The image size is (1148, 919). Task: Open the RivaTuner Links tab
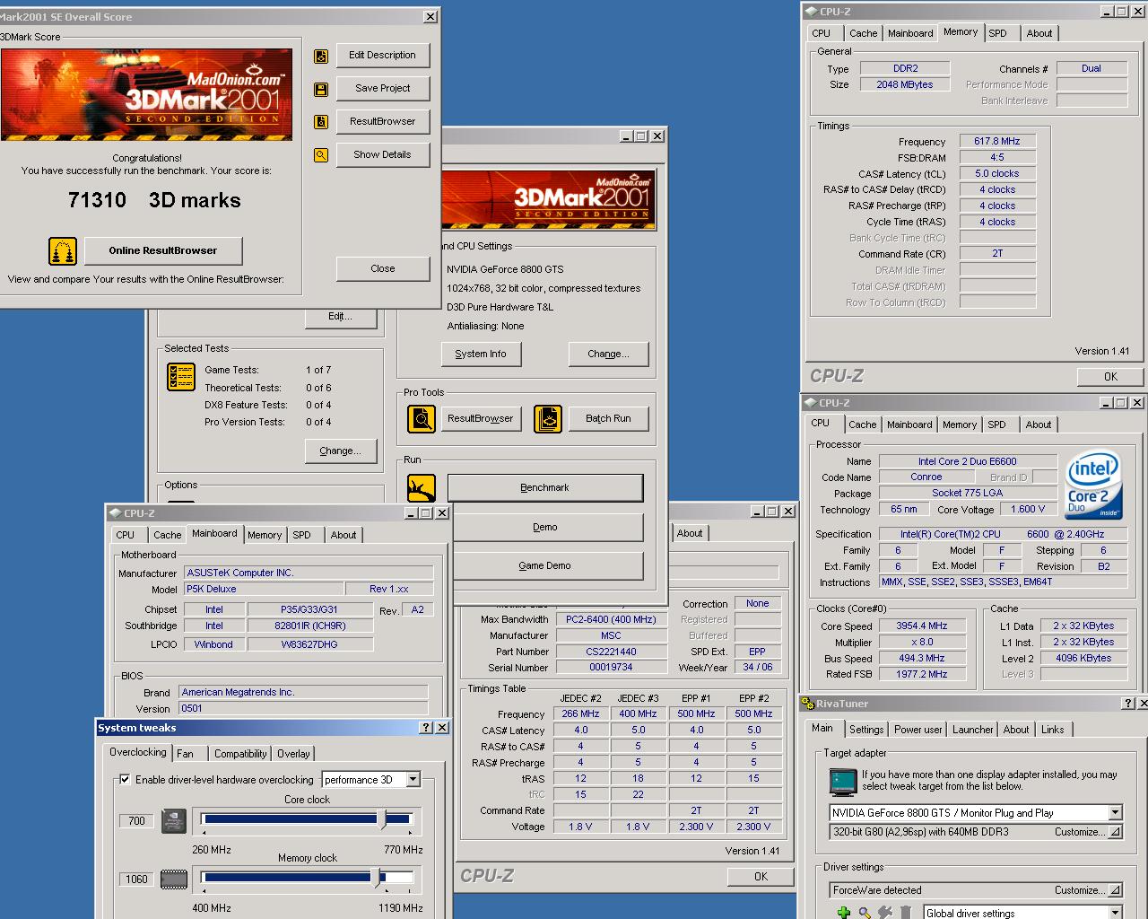tap(1053, 730)
